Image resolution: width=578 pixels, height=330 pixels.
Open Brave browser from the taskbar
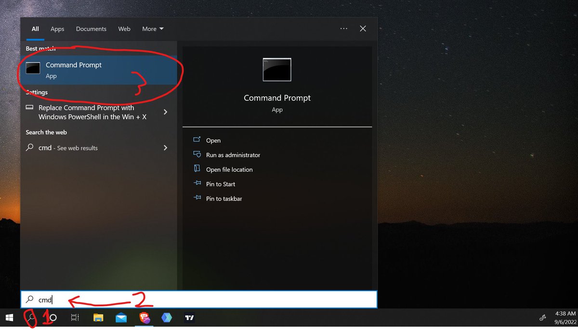coord(144,317)
